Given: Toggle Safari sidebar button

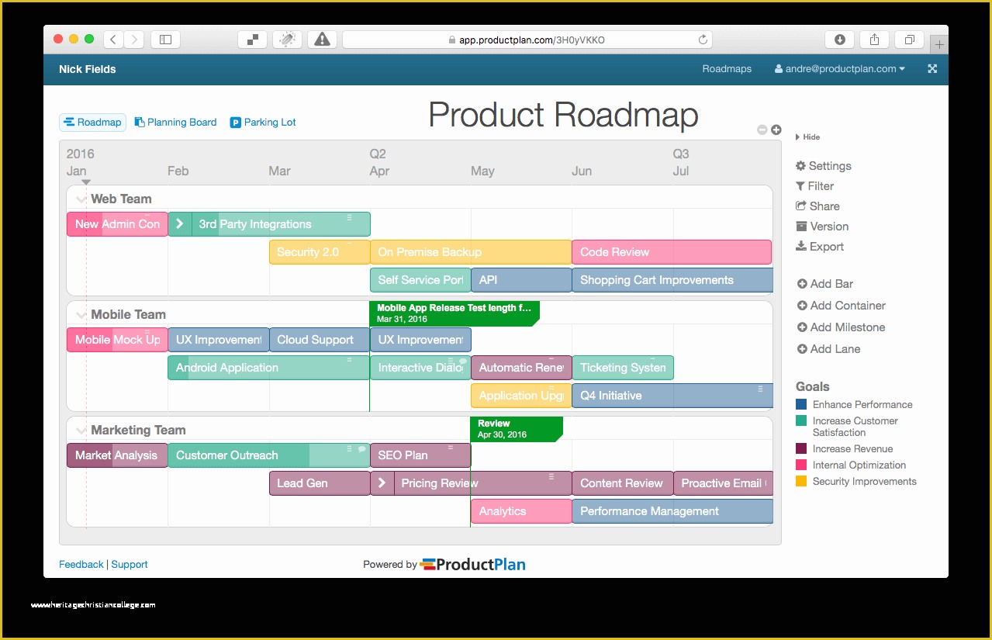Looking at the screenshot, I should click(165, 40).
